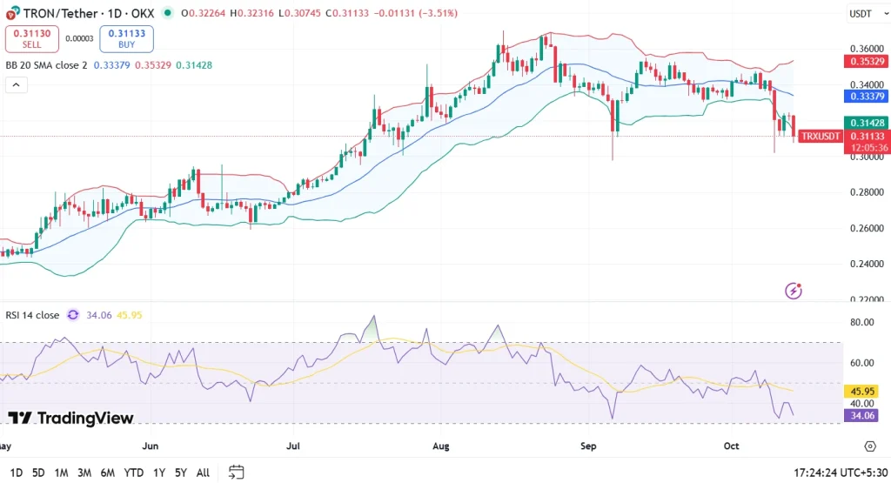Open chart settings gear icon

pos(869,446)
